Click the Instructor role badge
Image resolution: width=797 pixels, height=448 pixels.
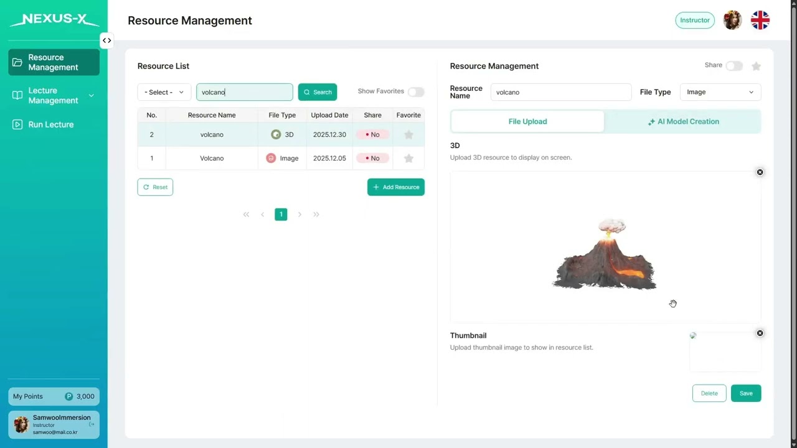tap(695, 20)
